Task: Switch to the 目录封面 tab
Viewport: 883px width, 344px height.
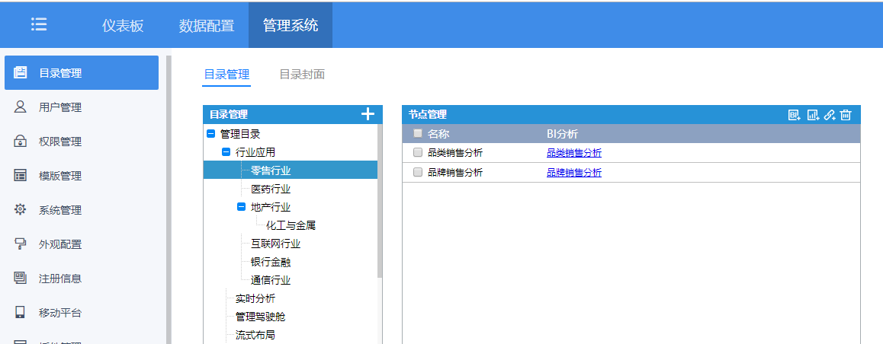Action: pos(303,74)
